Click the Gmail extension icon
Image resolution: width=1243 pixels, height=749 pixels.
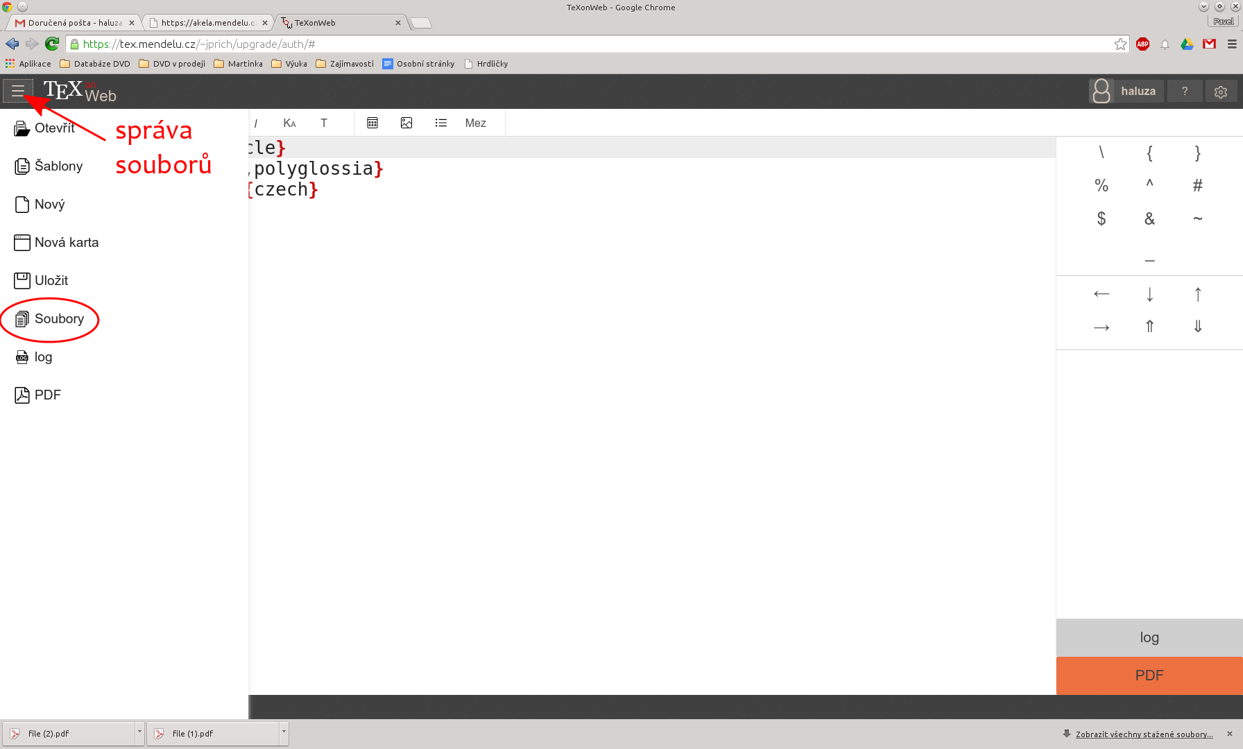(x=1210, y=44)
